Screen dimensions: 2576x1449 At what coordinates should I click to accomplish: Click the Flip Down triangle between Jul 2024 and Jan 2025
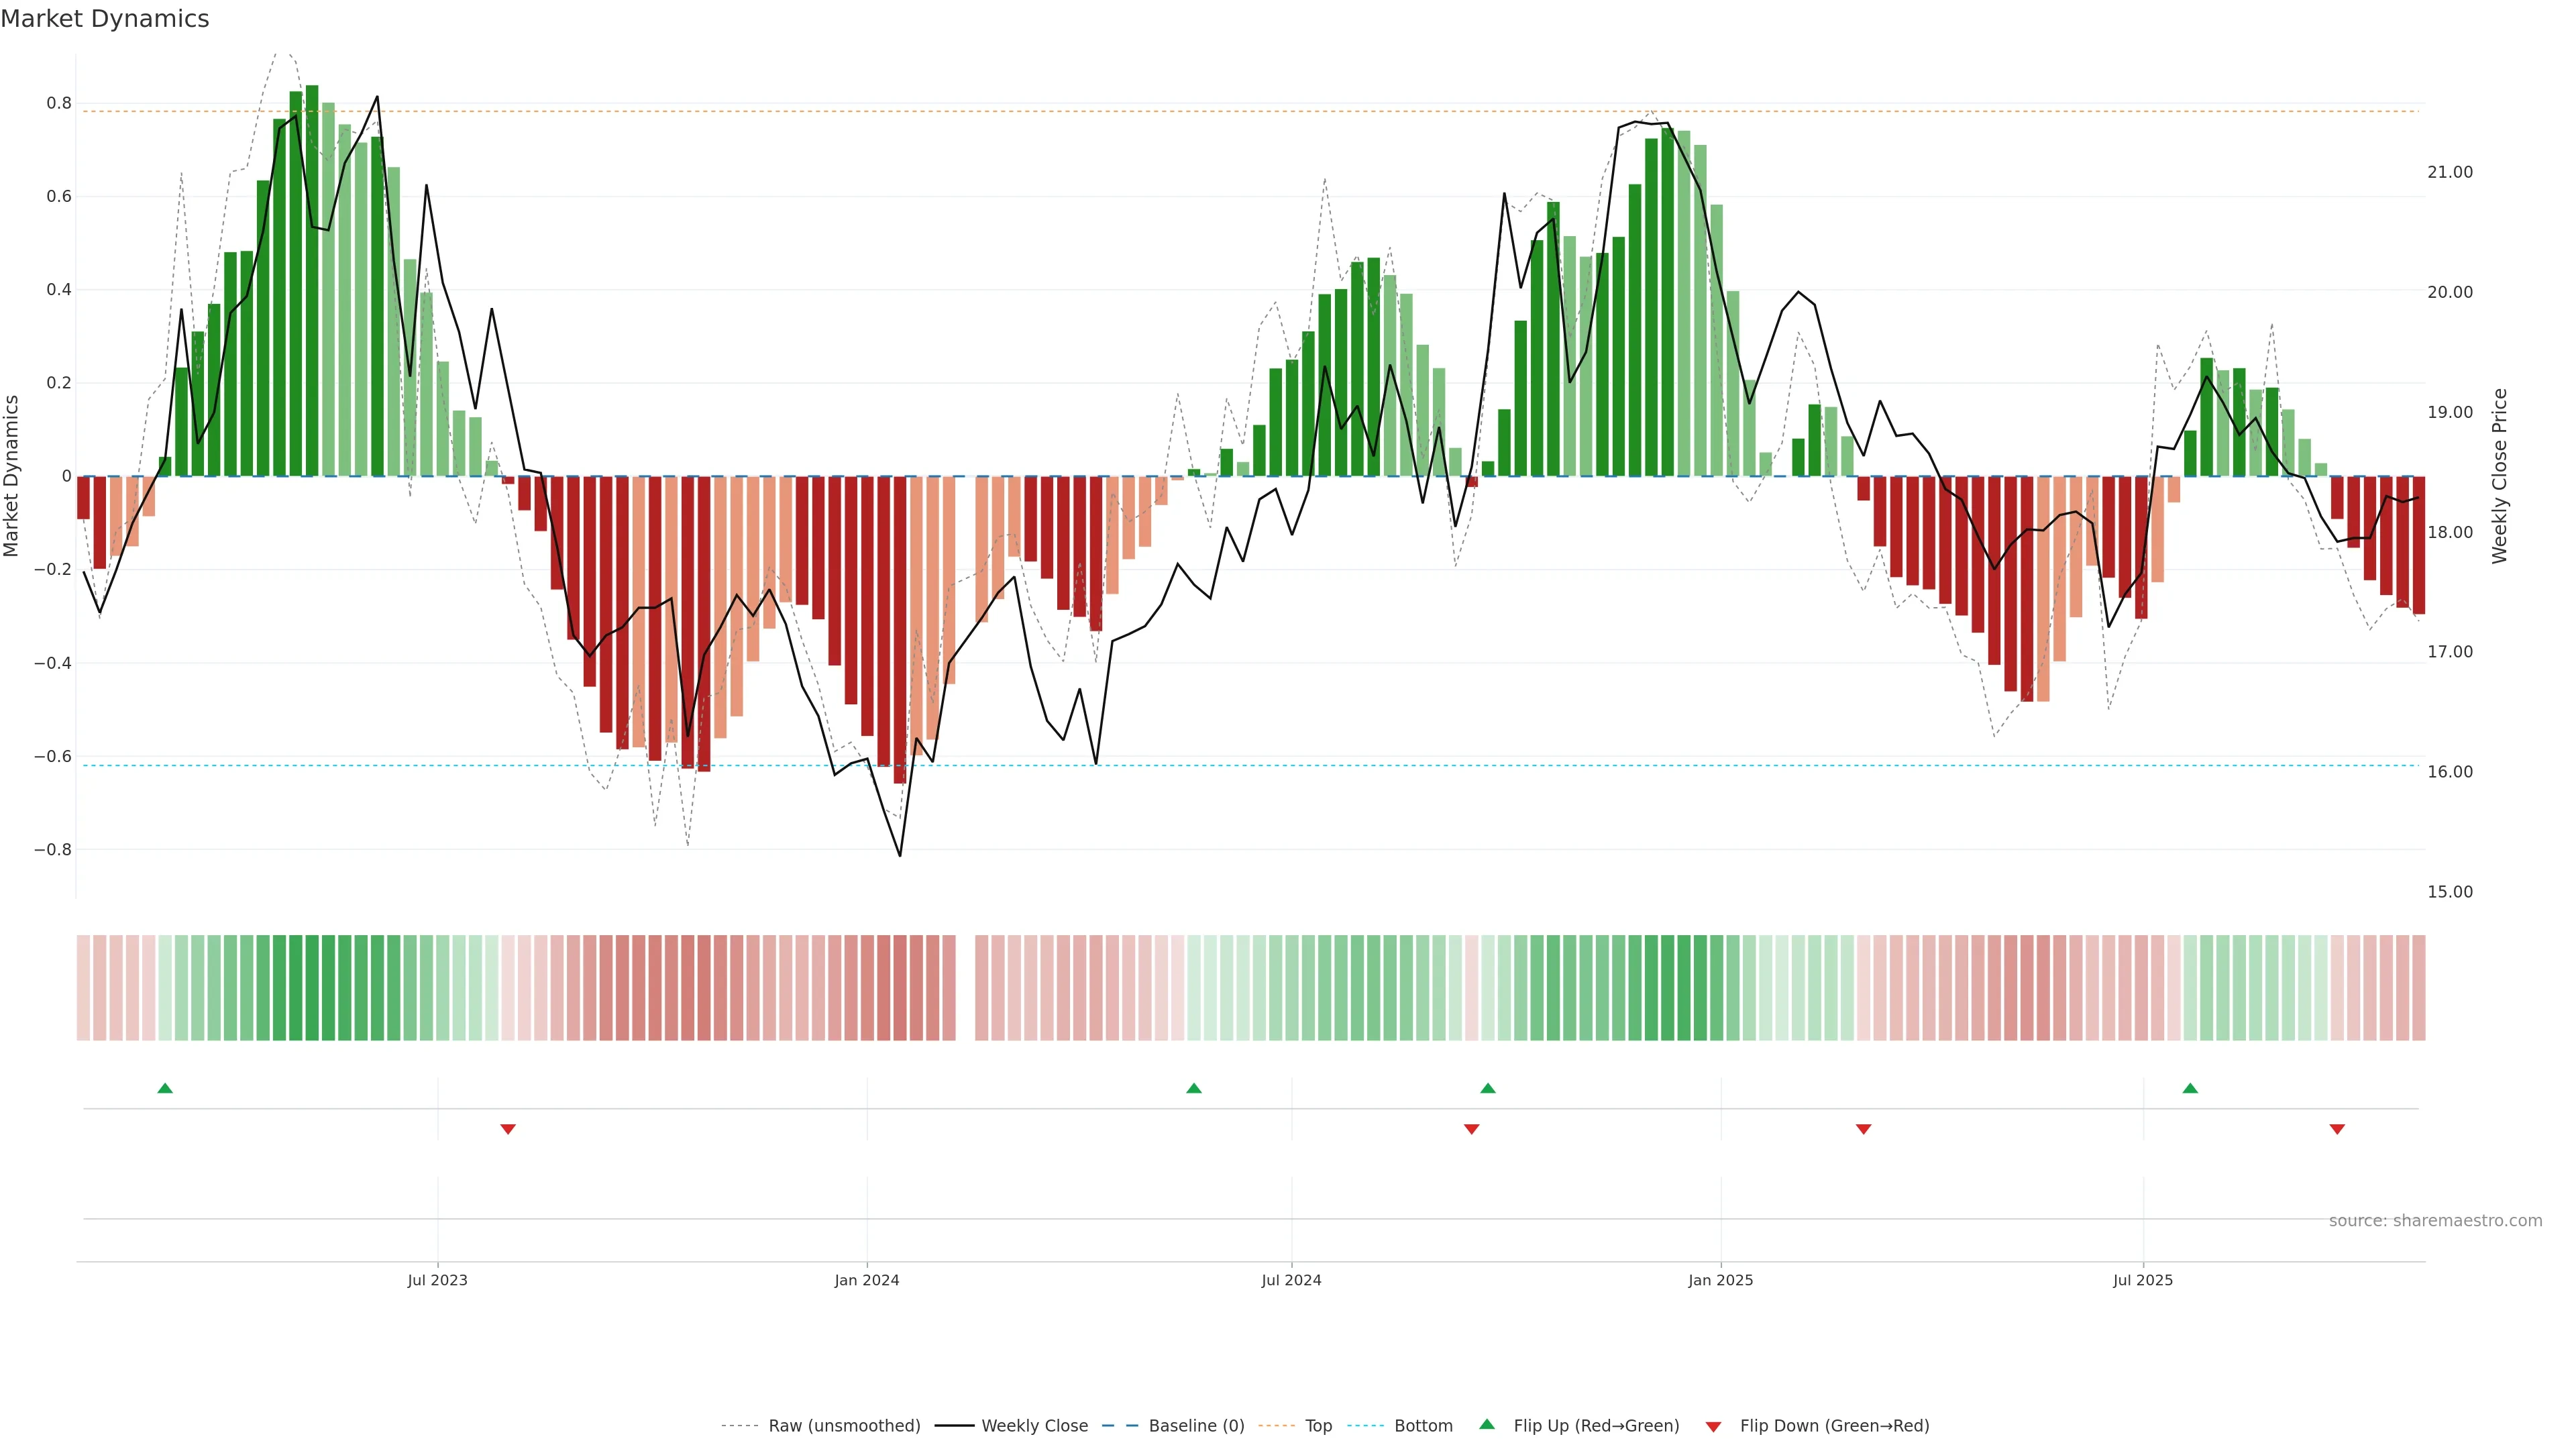1471,1129
